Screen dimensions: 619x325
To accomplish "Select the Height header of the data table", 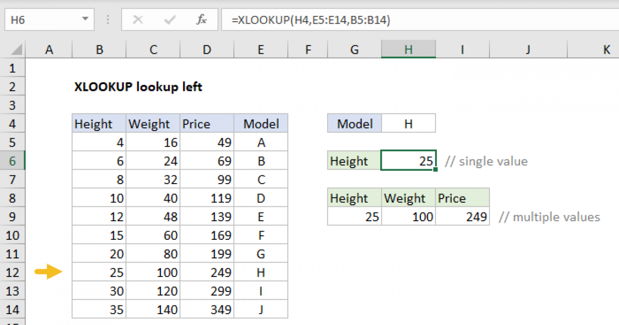I will coord(98,123).
